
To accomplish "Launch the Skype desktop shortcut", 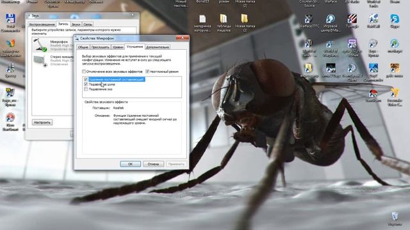I will (x=395, y=19).
